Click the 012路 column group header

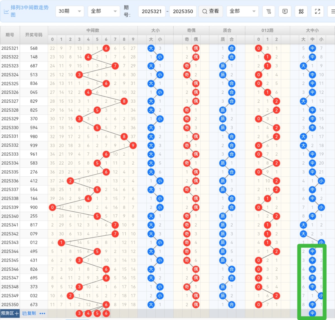pos(267,30)
